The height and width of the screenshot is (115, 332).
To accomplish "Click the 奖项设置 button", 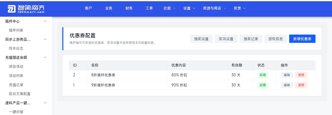I will click(226, 39).
